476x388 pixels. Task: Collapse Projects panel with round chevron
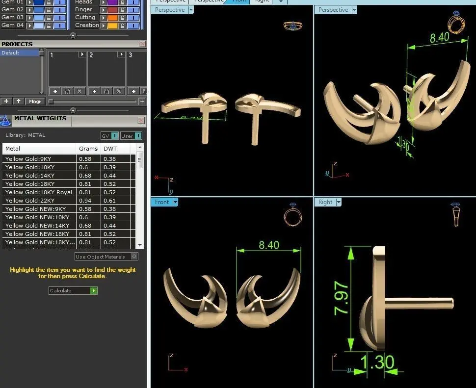73,110
